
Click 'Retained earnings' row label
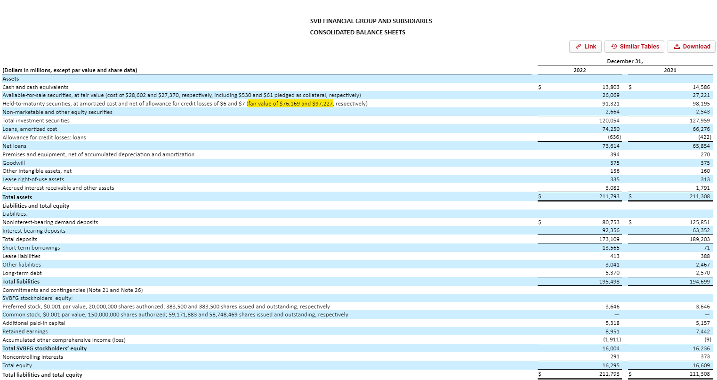point(25,331)
